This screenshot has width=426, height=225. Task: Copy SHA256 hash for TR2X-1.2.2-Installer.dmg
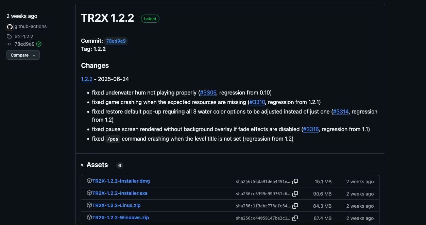pyautogui.click(x=295, y=182)
